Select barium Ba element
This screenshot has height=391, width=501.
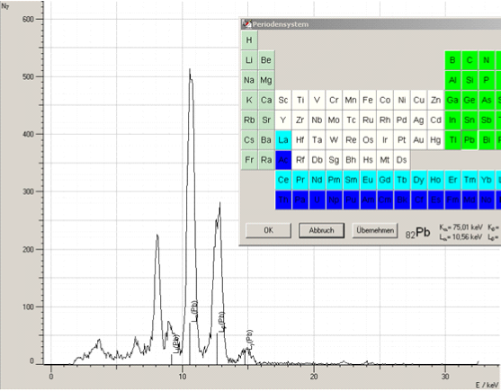[266, 140]
